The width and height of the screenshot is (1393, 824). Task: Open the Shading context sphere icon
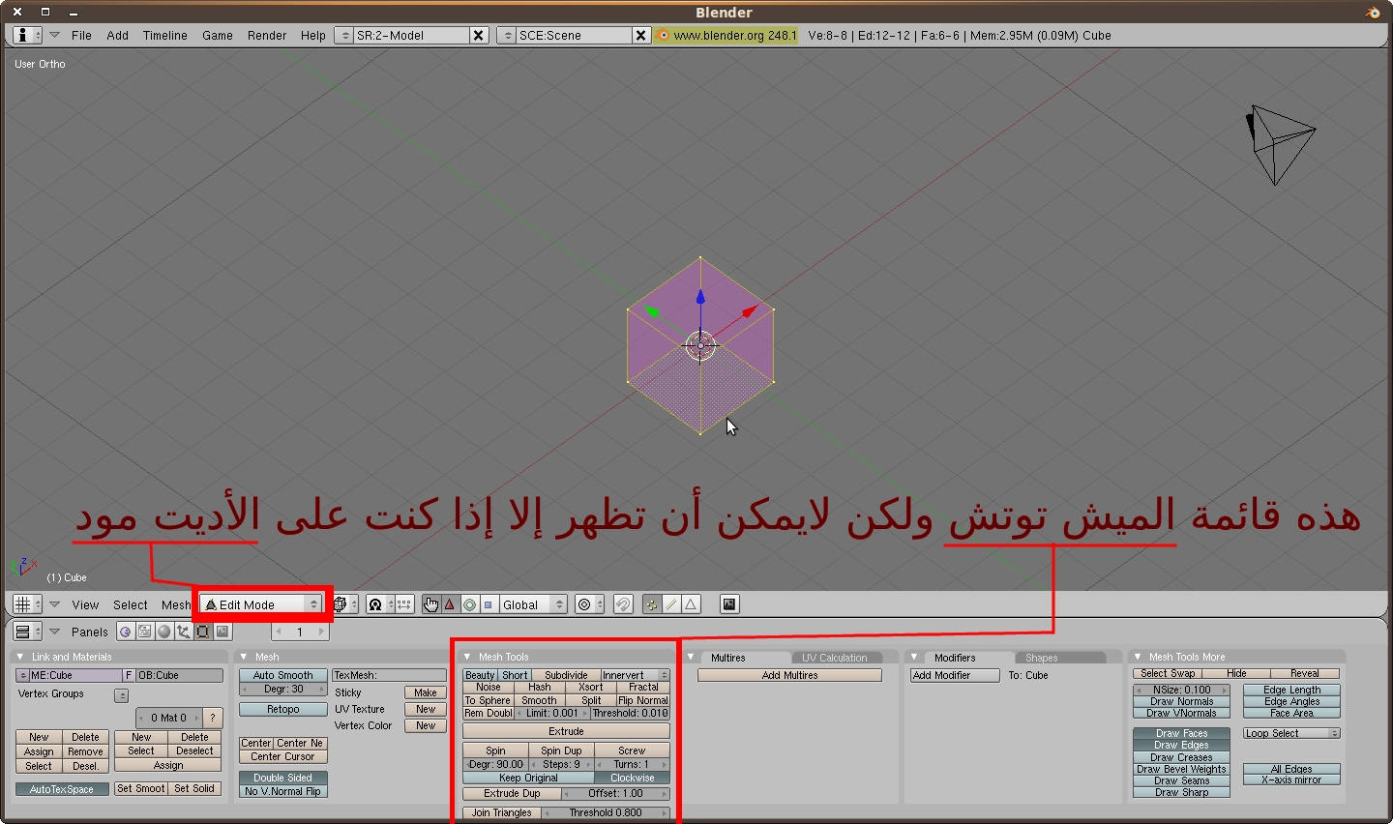pos(164,632)
